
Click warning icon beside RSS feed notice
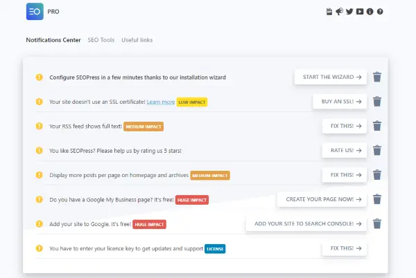pos(39,126)
